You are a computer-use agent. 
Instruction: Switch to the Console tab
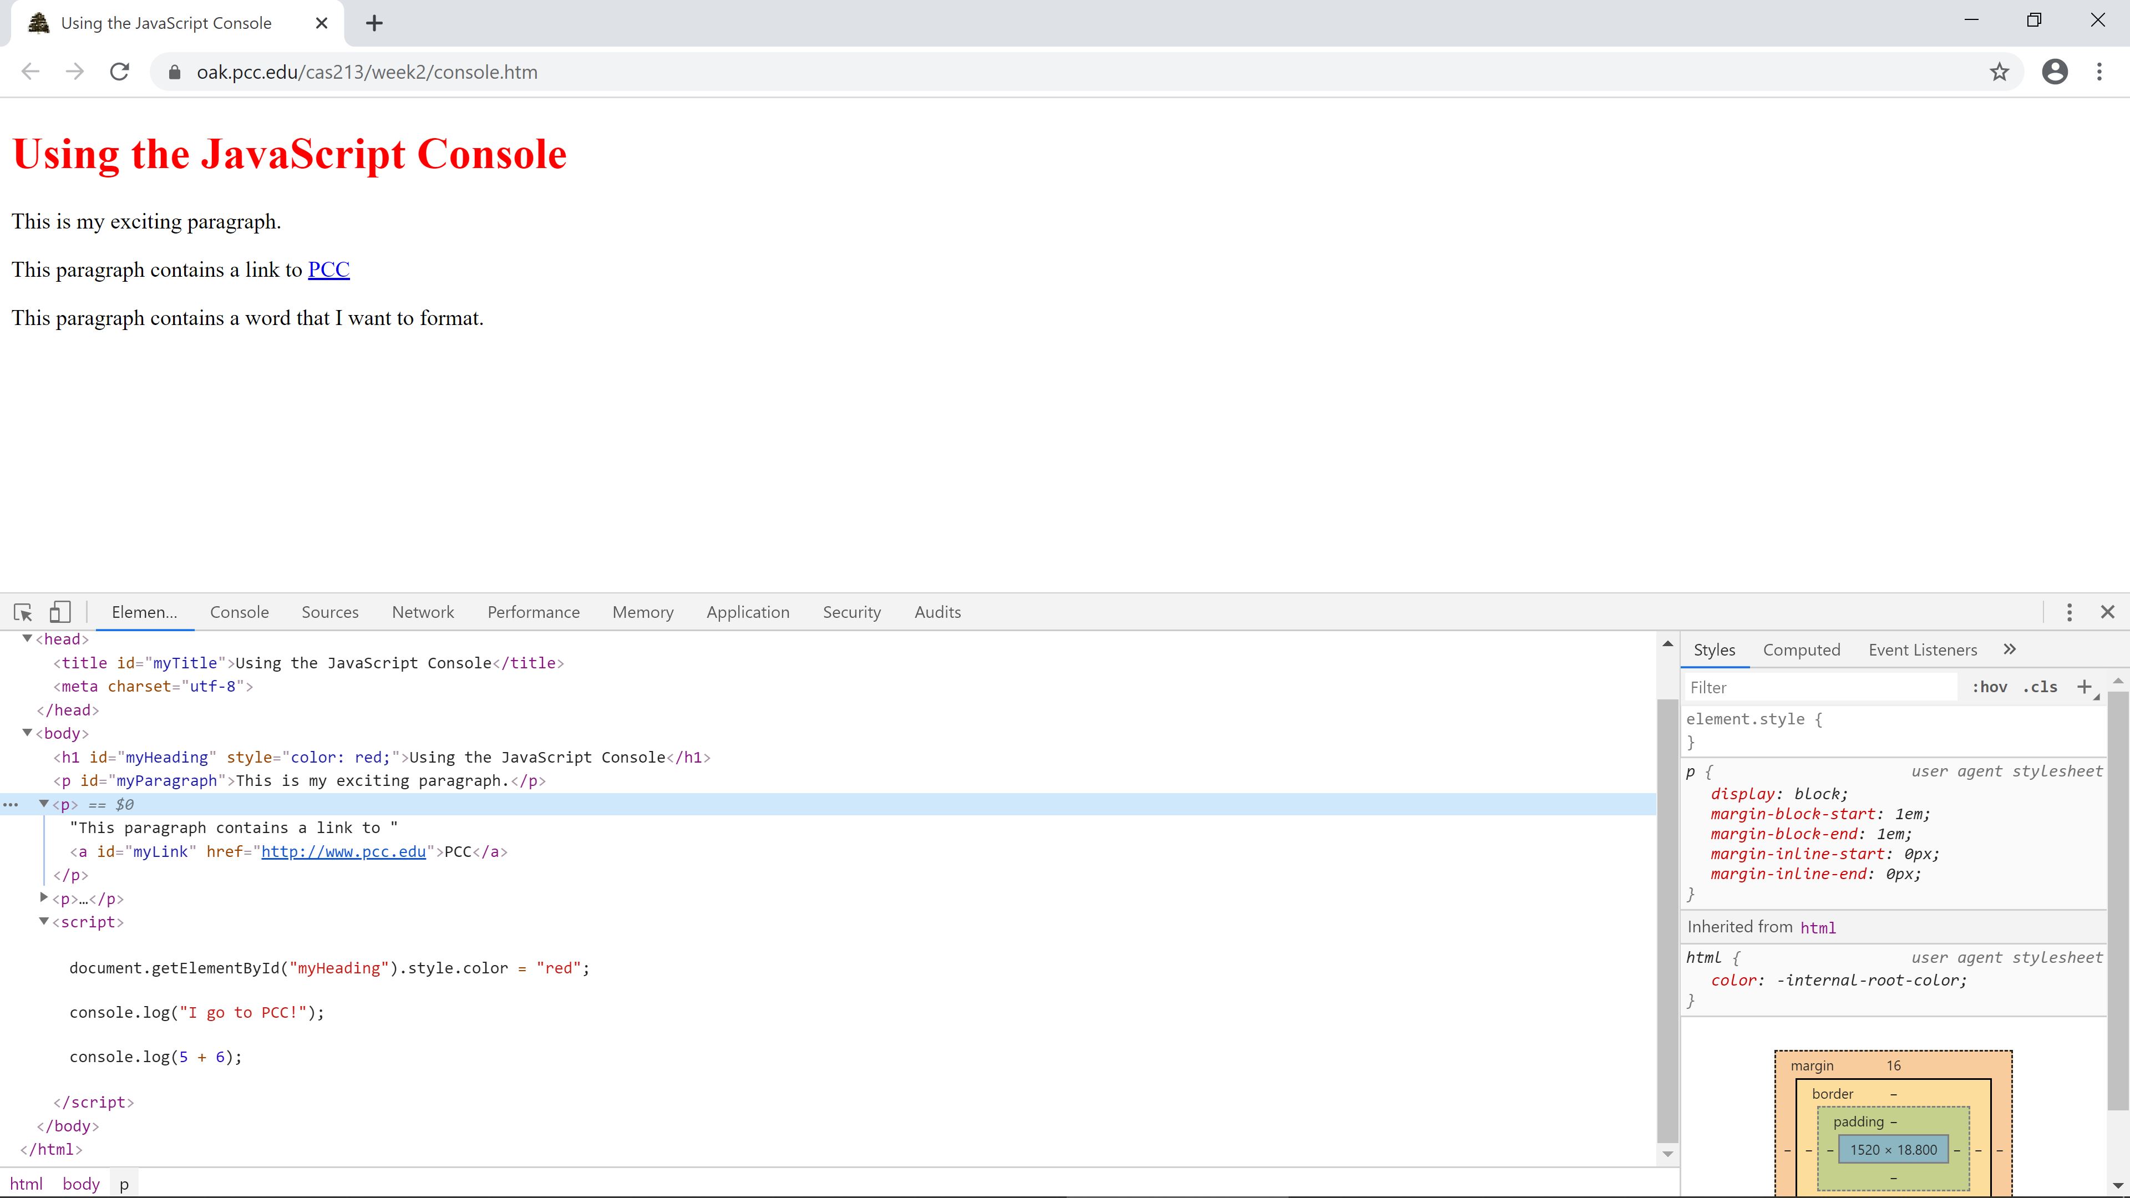240,612
